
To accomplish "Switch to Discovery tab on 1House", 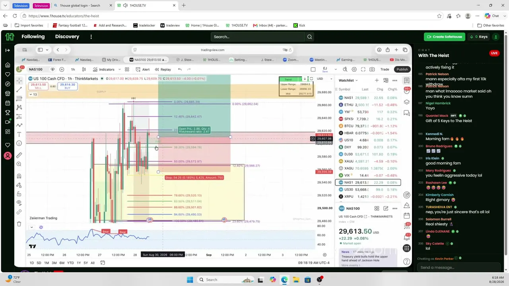I will pyautogui.click(x=67, y=37).
